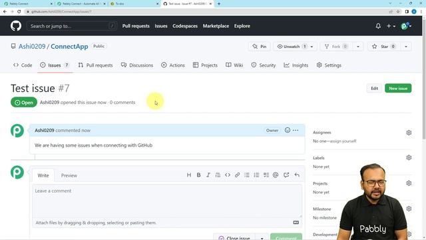Click the Markdown supported icon

pyautogui.click(x=296, y=223)
